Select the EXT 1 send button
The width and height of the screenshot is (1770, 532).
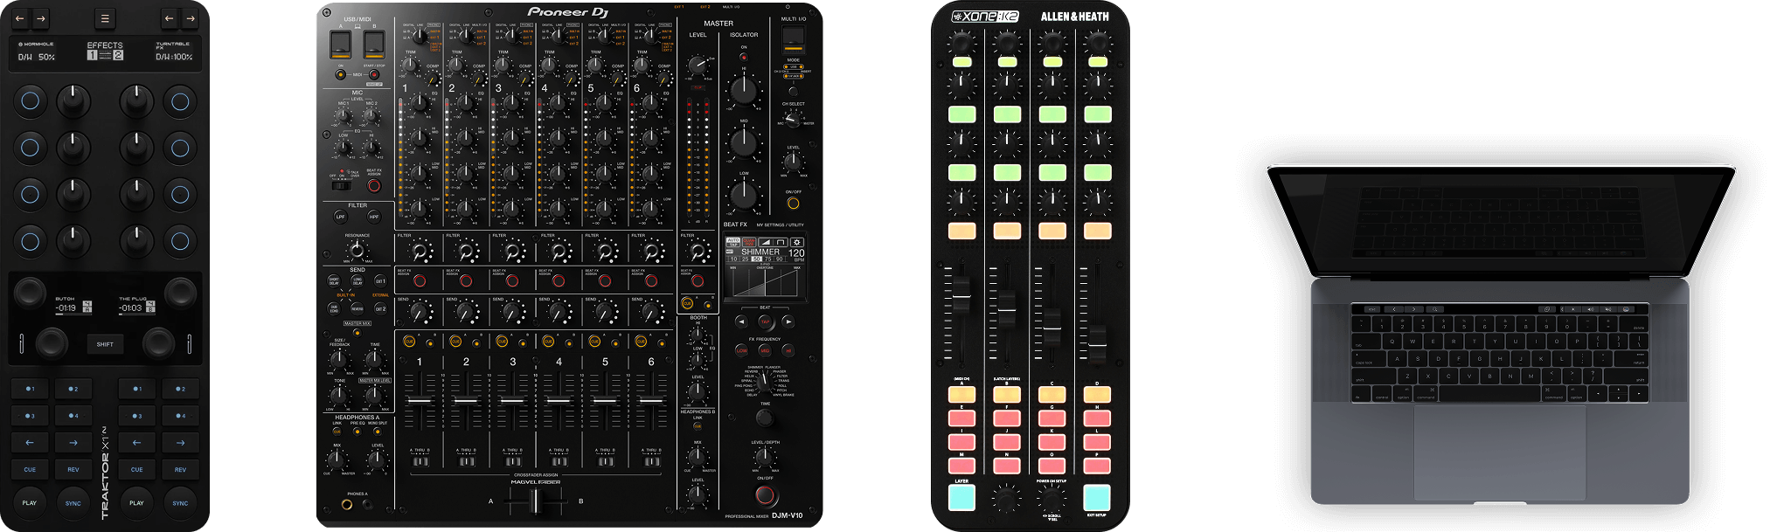click(x=380, y=281)
